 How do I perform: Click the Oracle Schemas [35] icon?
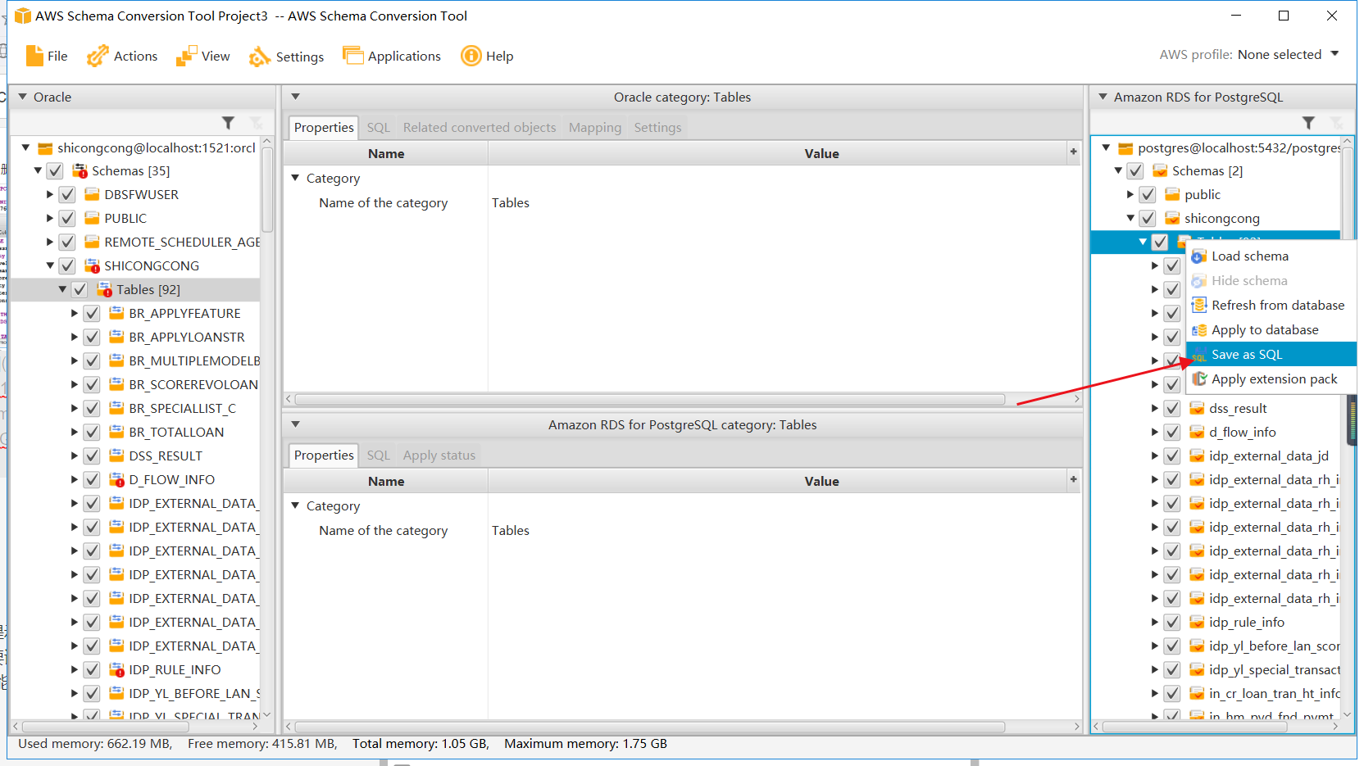pyautogui.click(x=80, y=171)
